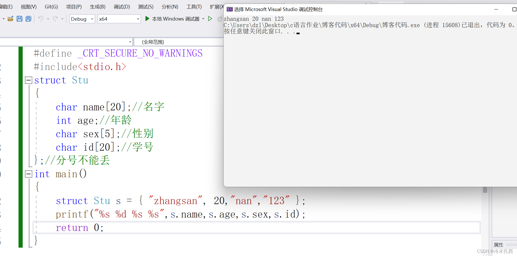517x256 pixels.
Task: Open the 分析(N) menu
Action: 170,7
